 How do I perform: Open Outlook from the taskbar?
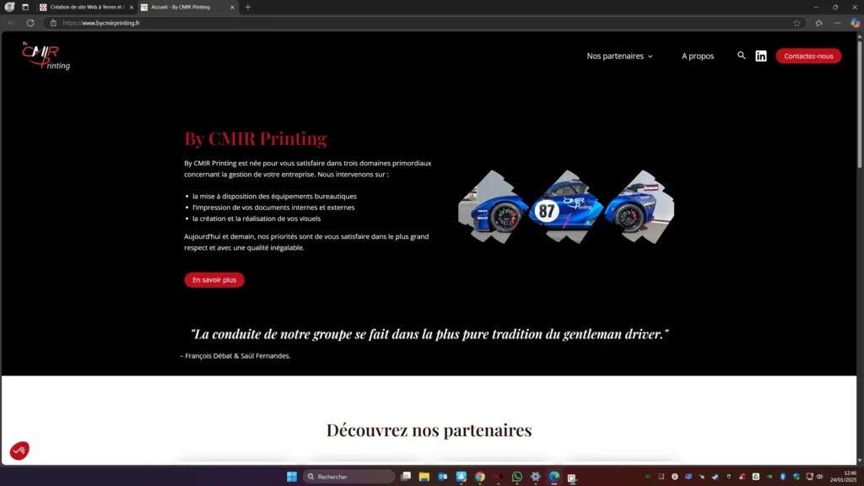click(442, 477)
